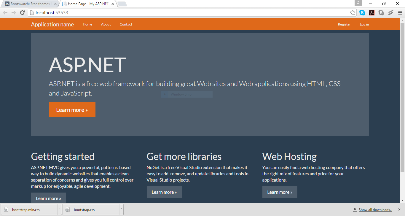Close the downloads bar
The height and width of the screenshot is (216, 405).
(399, 209)
